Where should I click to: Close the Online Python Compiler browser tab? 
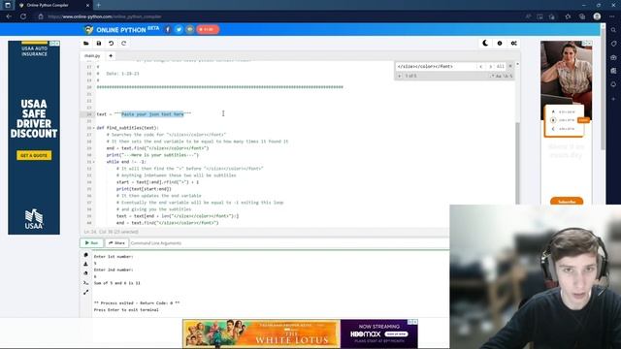(x=87, y=5)
